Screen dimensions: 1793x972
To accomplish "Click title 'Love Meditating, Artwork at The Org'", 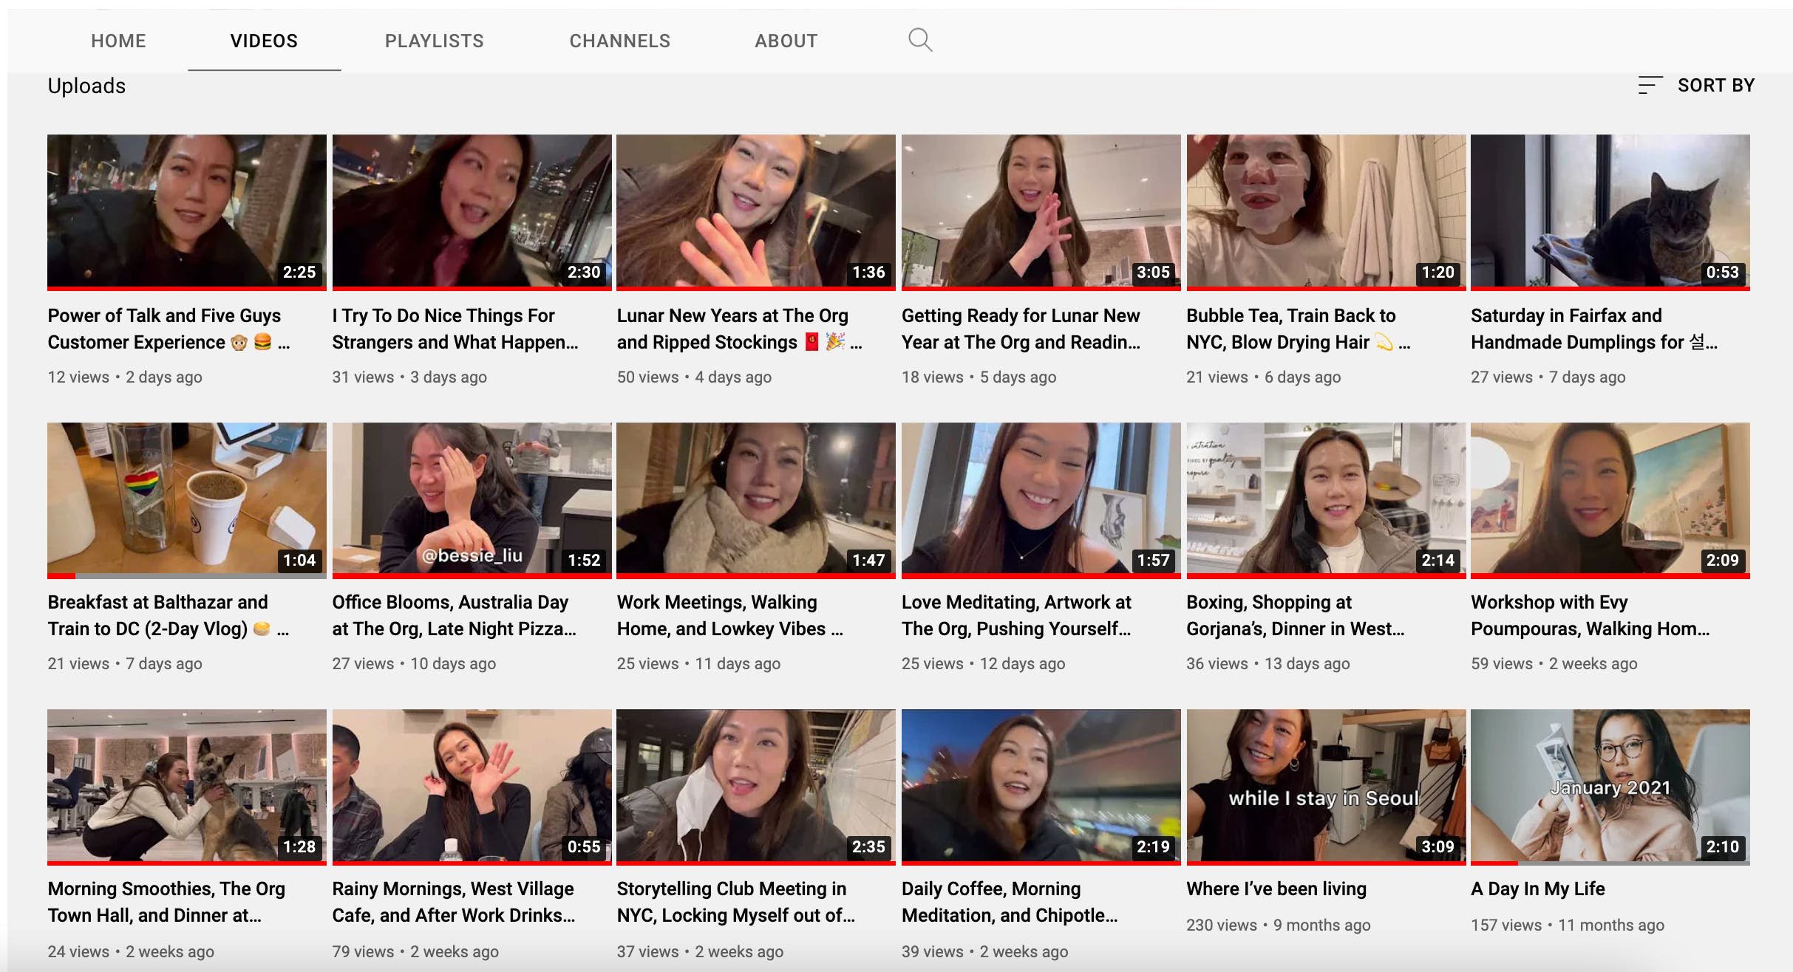I will pos(1016,615).
